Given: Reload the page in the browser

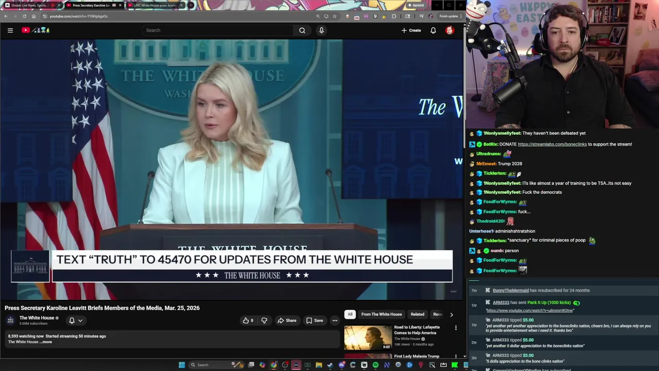Looking at the screenshot, I should tap(24, 16).
